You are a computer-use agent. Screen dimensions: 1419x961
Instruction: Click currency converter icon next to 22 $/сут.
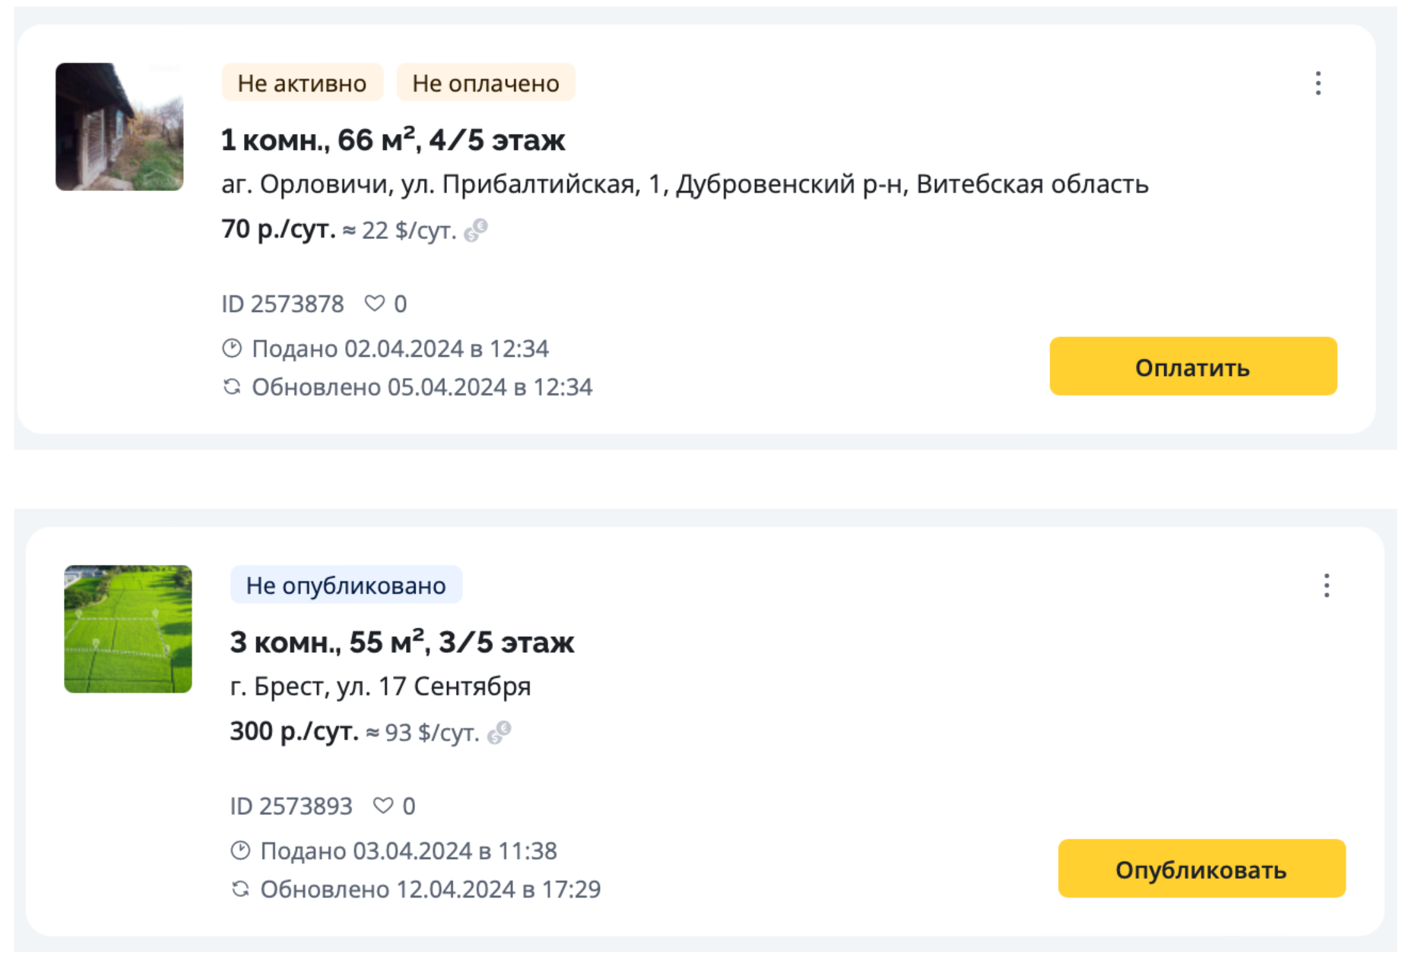tap(476, 230)
